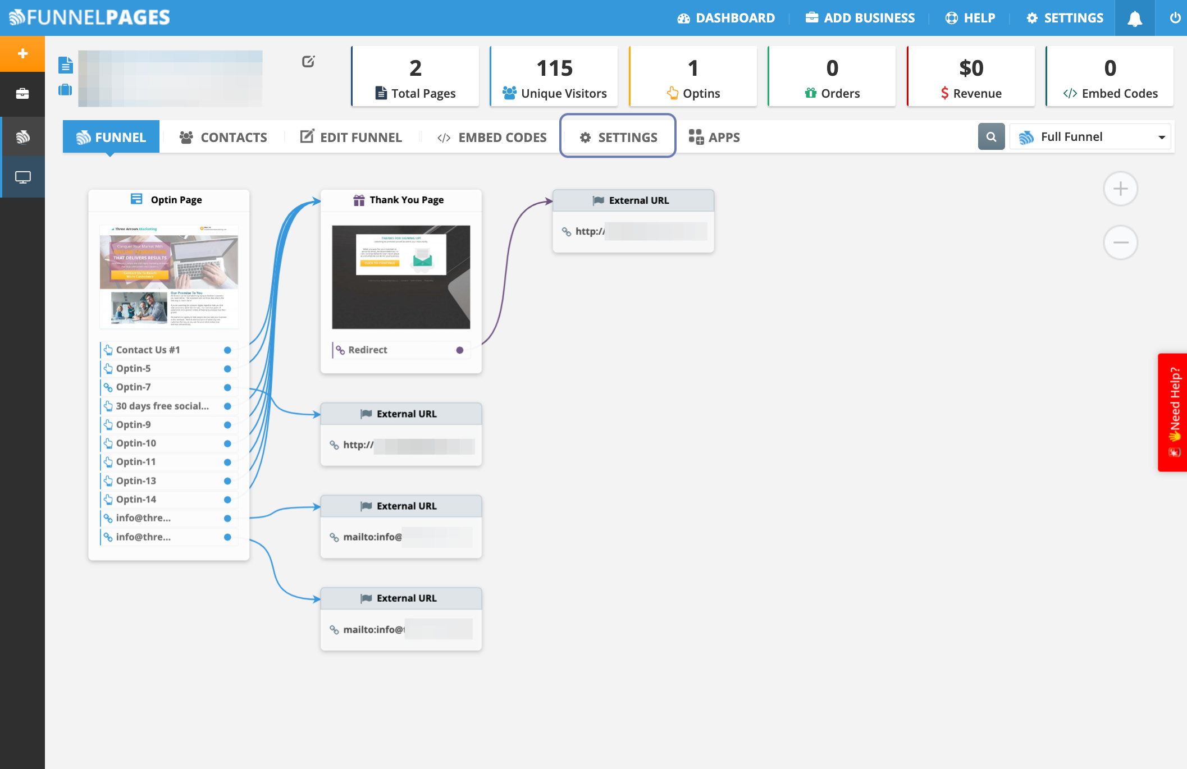Open the Contacts tab
The width and height of the screenshot is (1187, 769).
tap(223, 138)
